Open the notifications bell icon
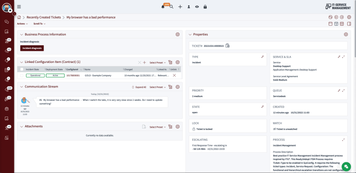The height and width of the screenshot is (173, 356). (163, 7)
